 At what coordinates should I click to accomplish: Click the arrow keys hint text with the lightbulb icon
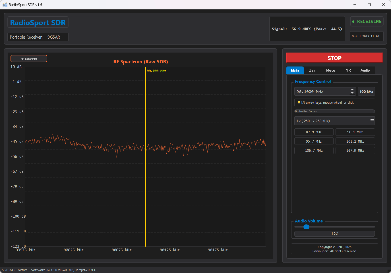[x=335, y=103]
